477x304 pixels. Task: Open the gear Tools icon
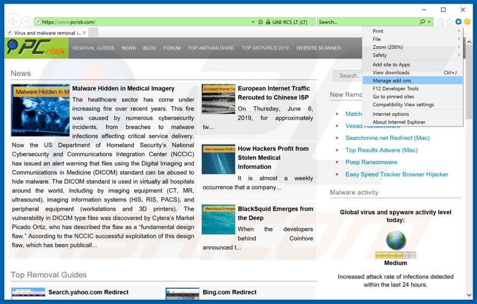[458, 22]
